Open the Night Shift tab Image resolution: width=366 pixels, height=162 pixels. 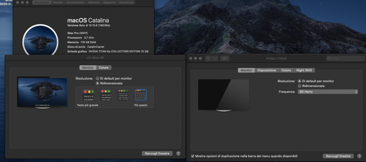304,70
